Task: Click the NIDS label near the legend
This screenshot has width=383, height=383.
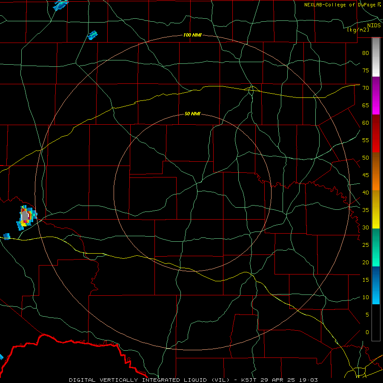Action: coord(374,26)
